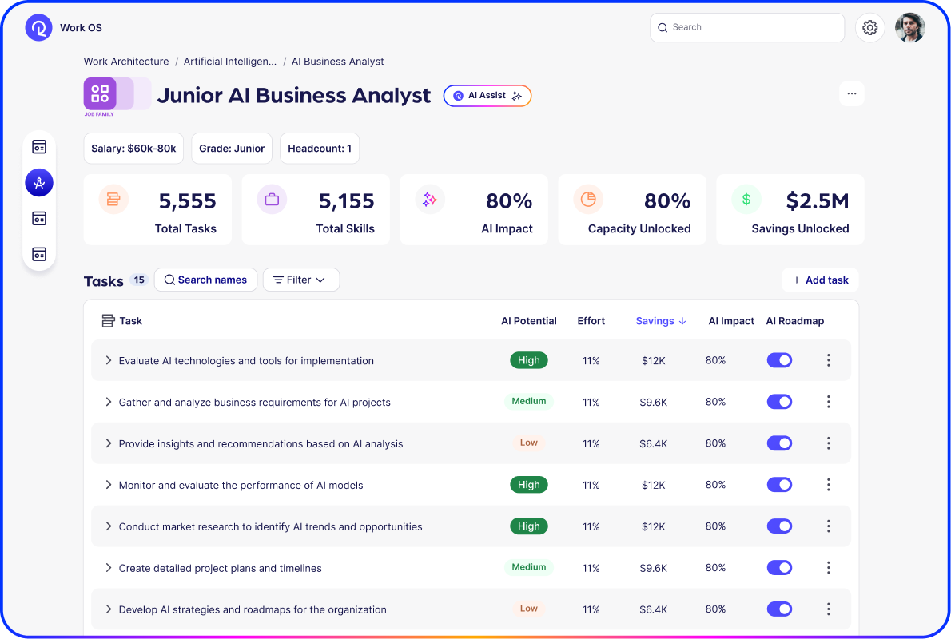
Task: Click the dollar icon beside Savings Unlocked
Action: point(746,198)
